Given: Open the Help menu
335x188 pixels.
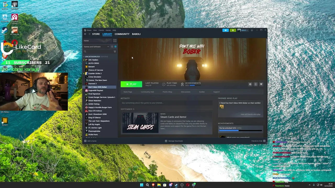Looking at the screenshot, I should click(114, 30).
